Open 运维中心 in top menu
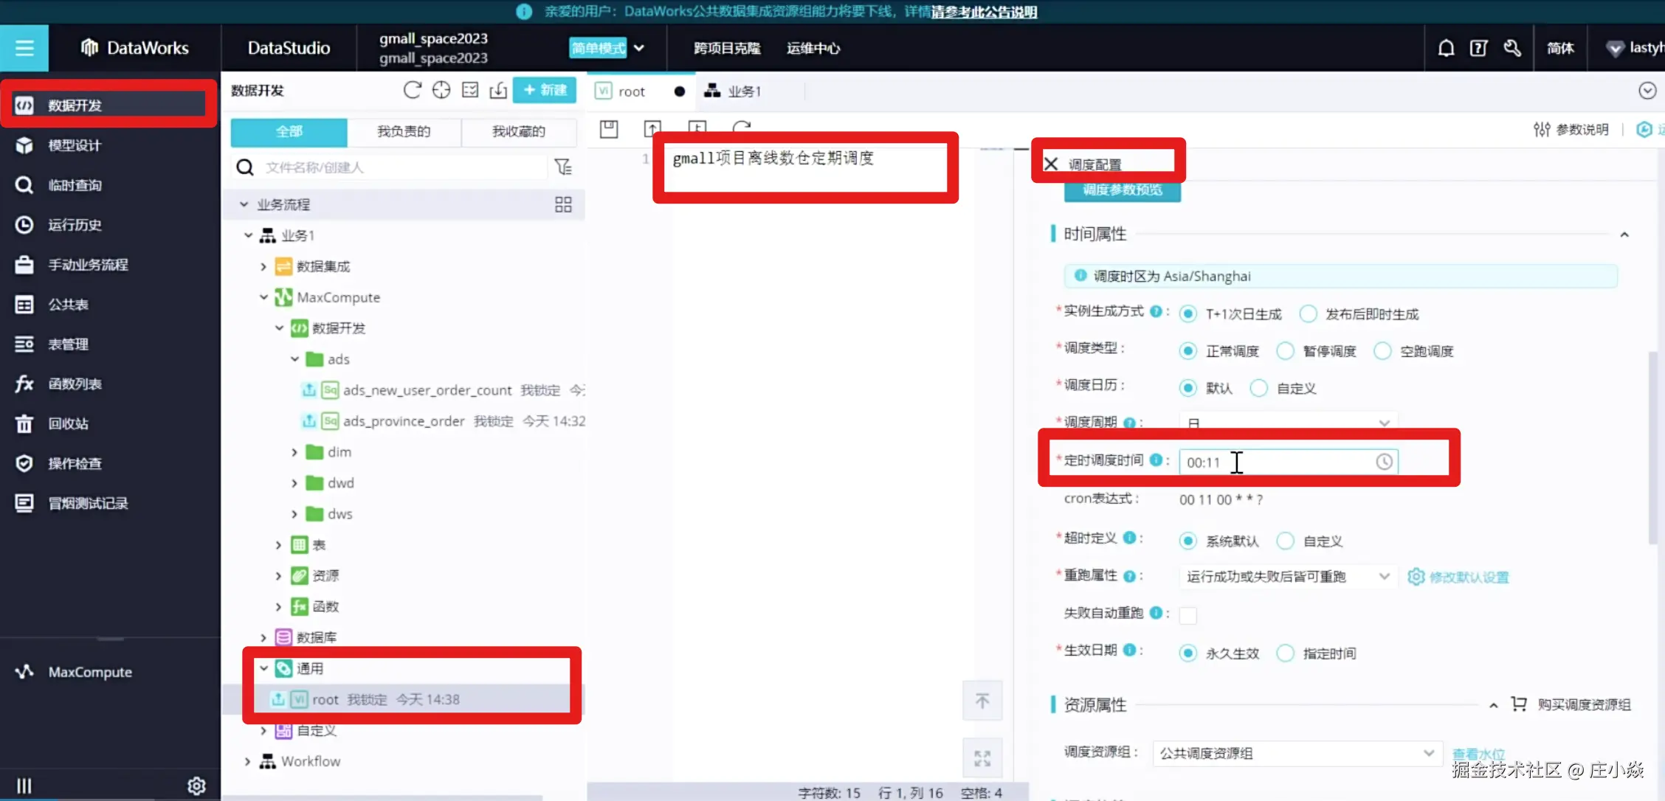 coord(813,48)
